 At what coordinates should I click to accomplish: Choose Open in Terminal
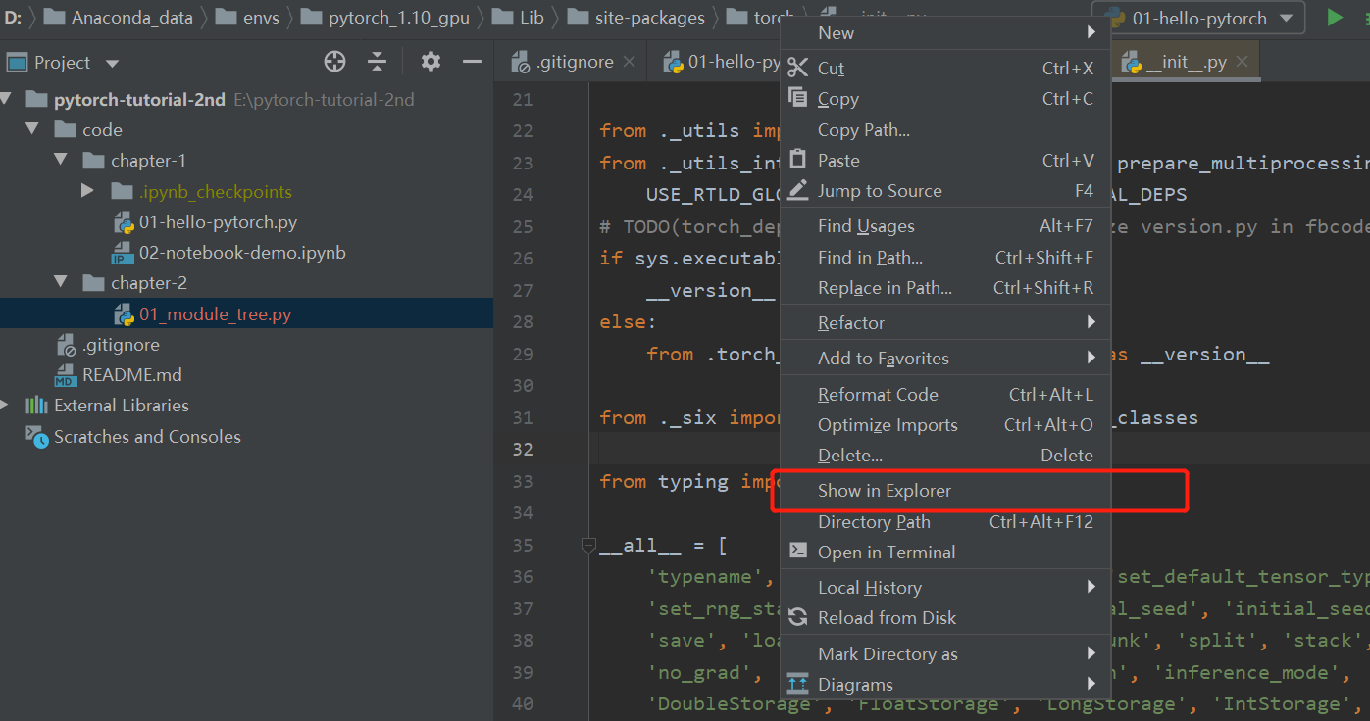tap(945, 552)
